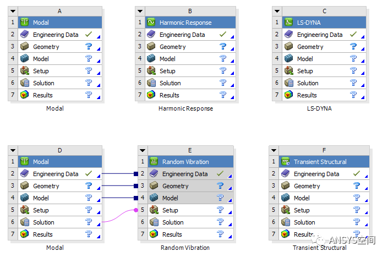The image size is (388, 257).
Task: Select Engineering Data cell text in system C
Action: [x=320, y=35]
